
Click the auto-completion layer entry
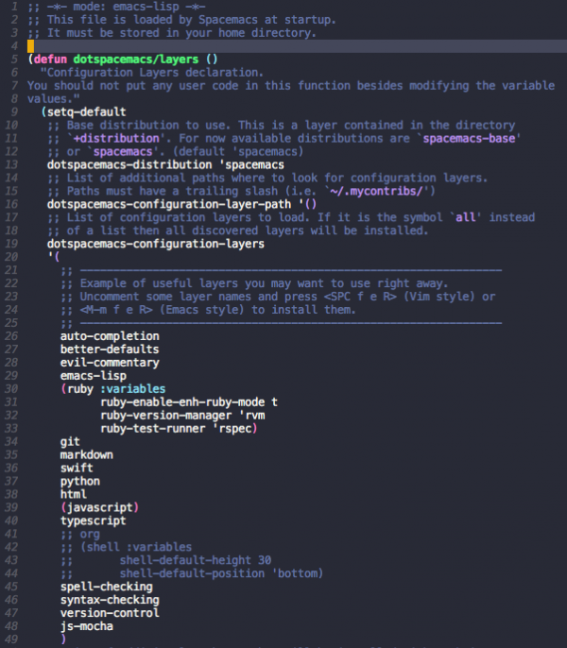110,336
